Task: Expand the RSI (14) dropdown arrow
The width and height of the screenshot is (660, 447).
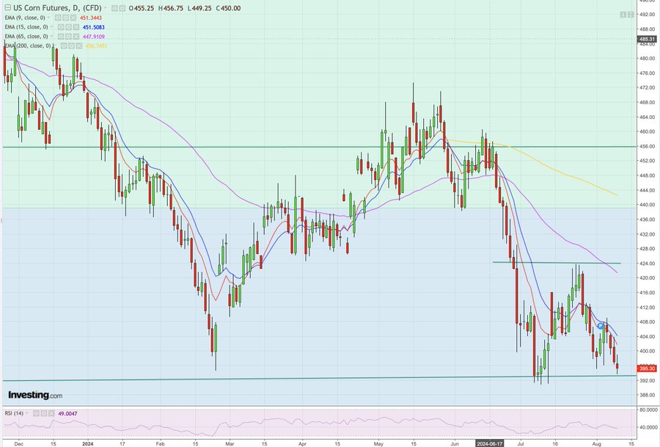Action: 27,413
